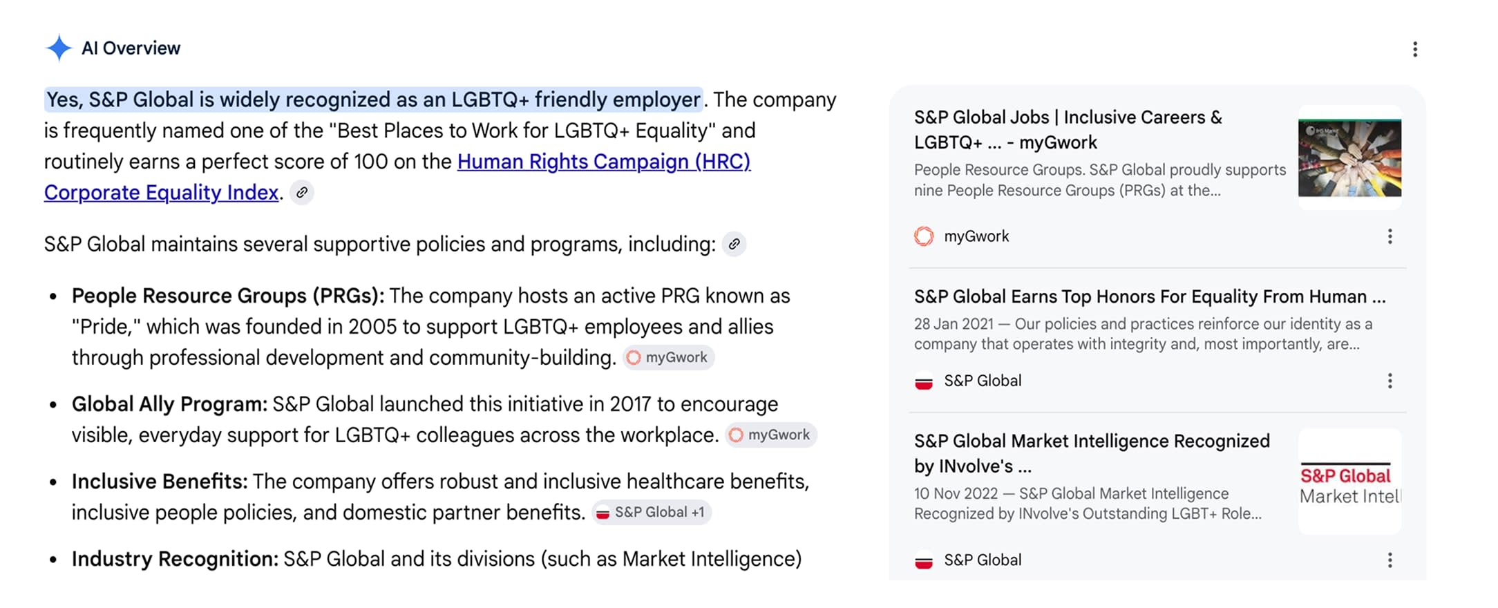
Task: Click myGwork citation chip after community-building
Action: coord(668,358)
